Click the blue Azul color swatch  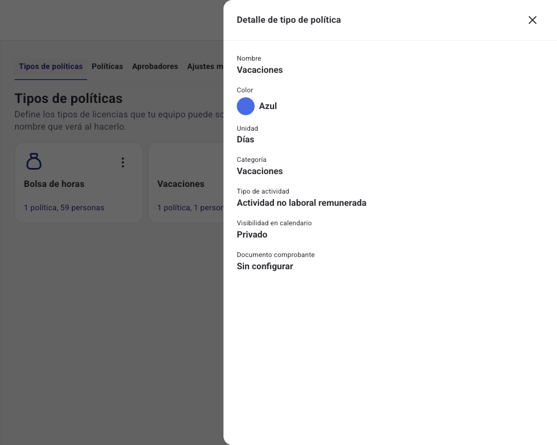click(x=246, y=106)
